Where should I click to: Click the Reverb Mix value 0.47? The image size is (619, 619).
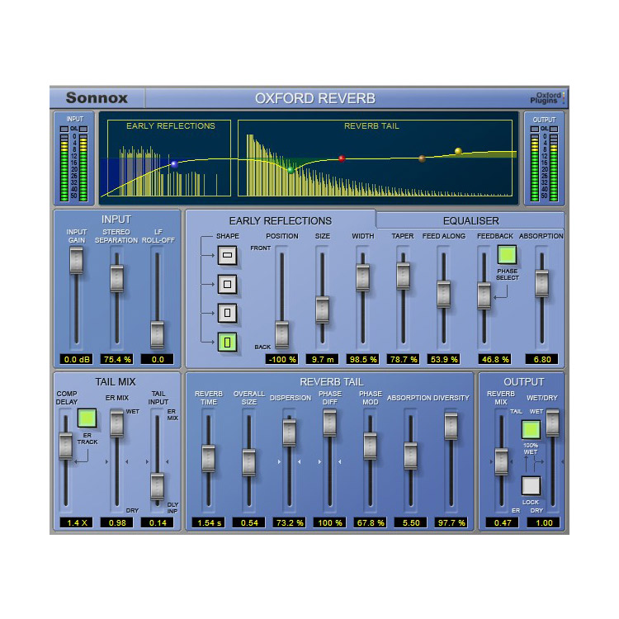tap(502, 522)
